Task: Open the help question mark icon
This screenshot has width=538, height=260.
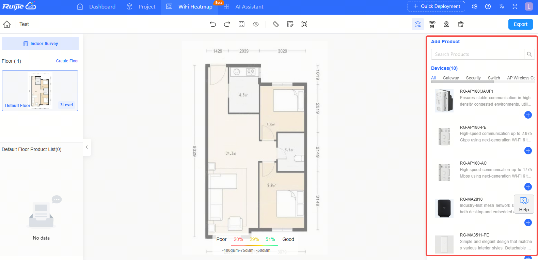Action: click(x=488, y=6)
